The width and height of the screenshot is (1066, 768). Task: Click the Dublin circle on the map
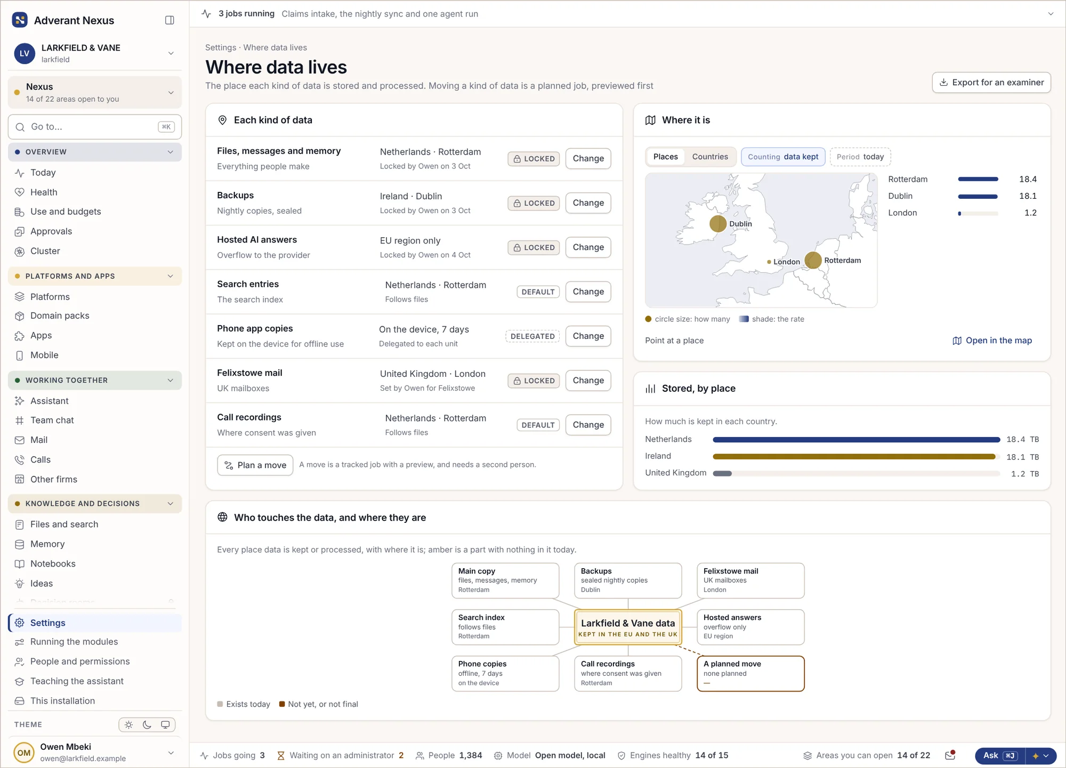[x=718, y=223]
